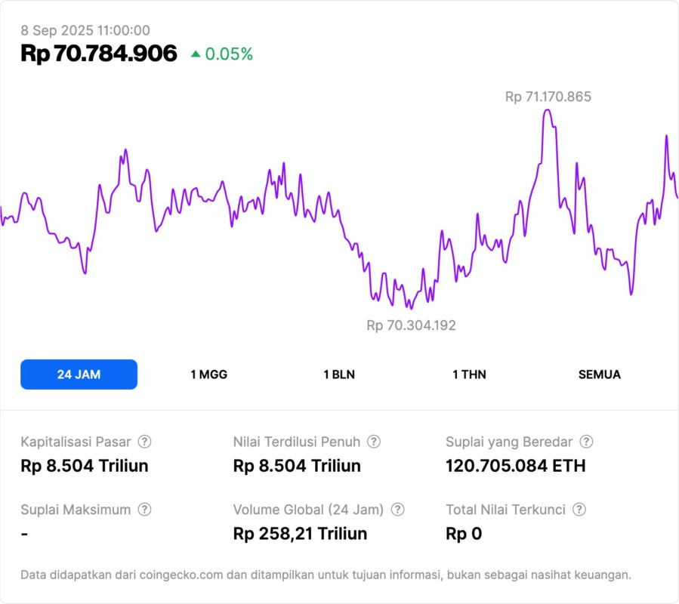Switch chart to 1 BLN range
The width and height of the screenshot is (679, 604).
point(339,374)
